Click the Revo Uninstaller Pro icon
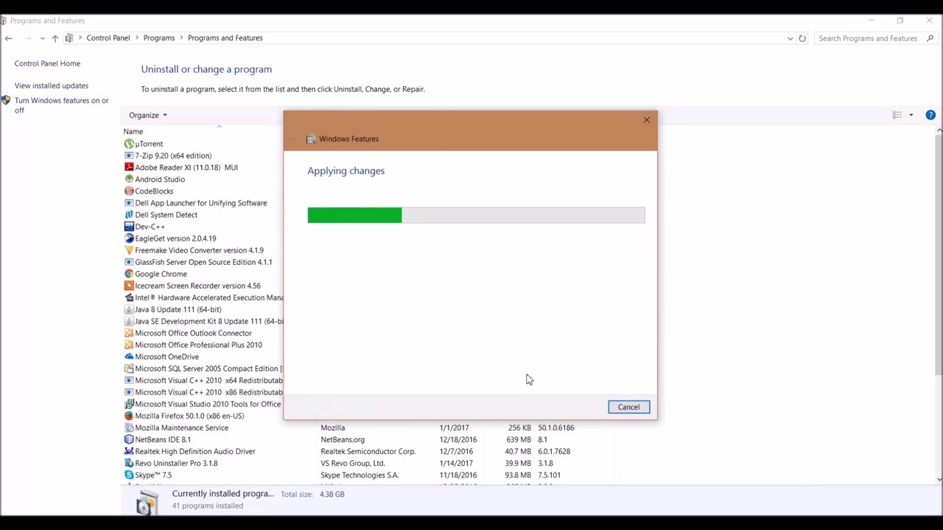The height and width of the screenshot is (530, 943). click(x=129, y=463)
